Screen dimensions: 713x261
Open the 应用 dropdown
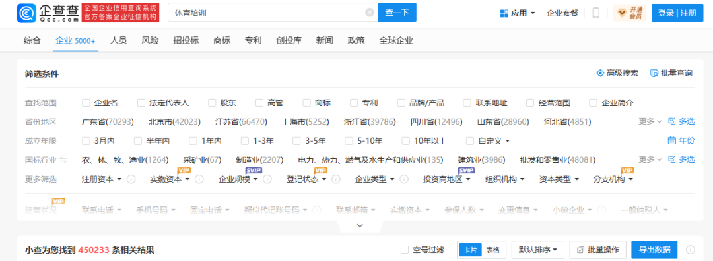pyautogui.click(x=518, y=13)
